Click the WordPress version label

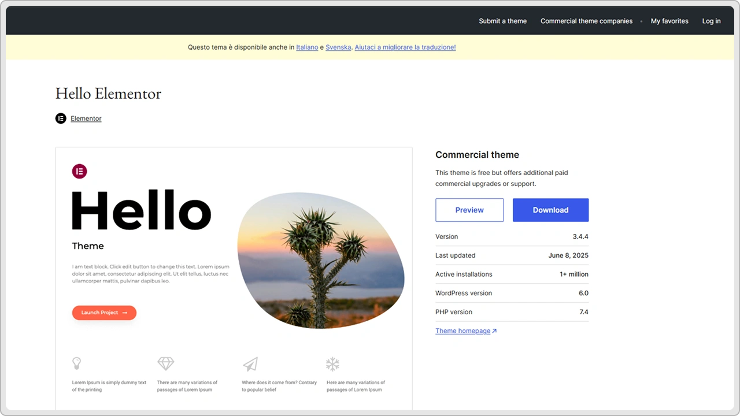[464, 293]
